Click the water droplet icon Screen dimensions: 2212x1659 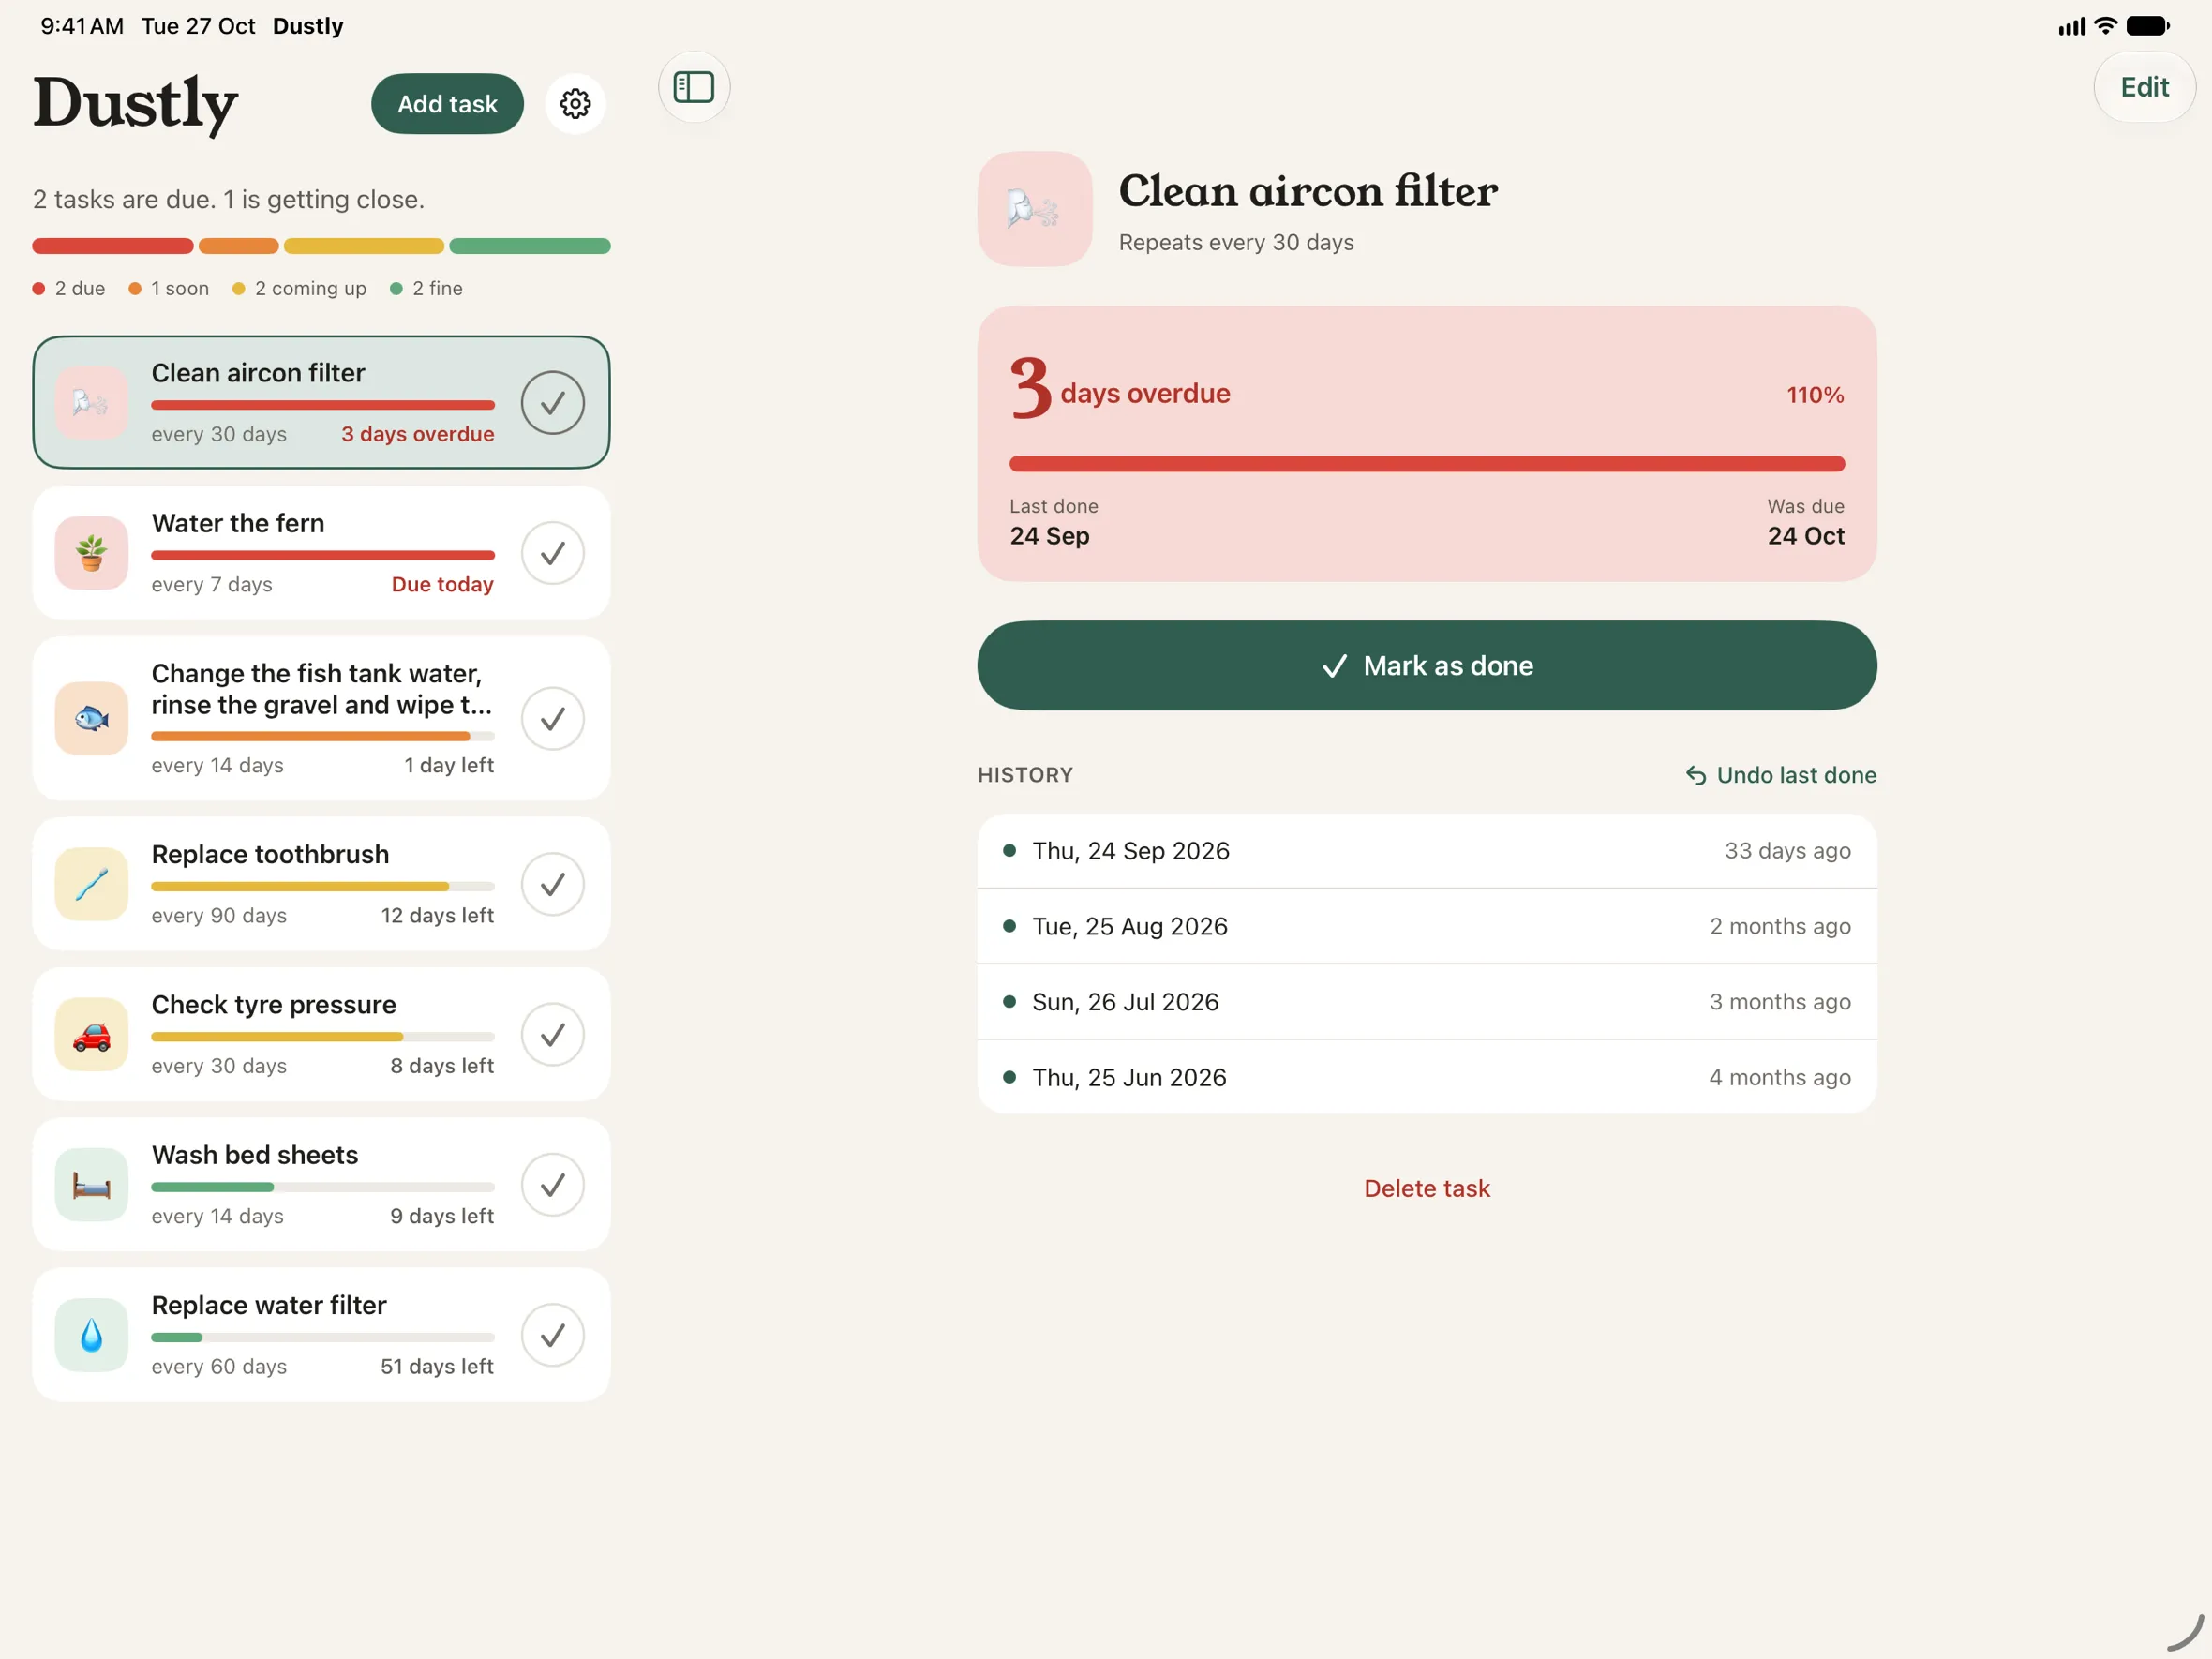(91, 1335)
